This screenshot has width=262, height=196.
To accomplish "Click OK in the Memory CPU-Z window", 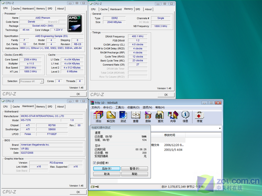I will click(166, 95).
